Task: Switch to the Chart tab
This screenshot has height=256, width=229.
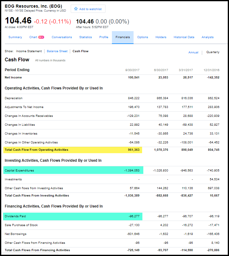Action: coord(33,37)
